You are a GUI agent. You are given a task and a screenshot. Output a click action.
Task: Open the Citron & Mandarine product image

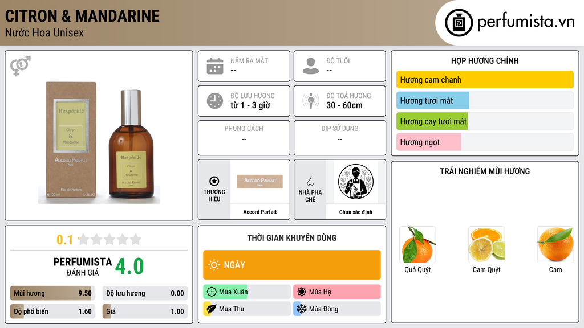(99, 142)
